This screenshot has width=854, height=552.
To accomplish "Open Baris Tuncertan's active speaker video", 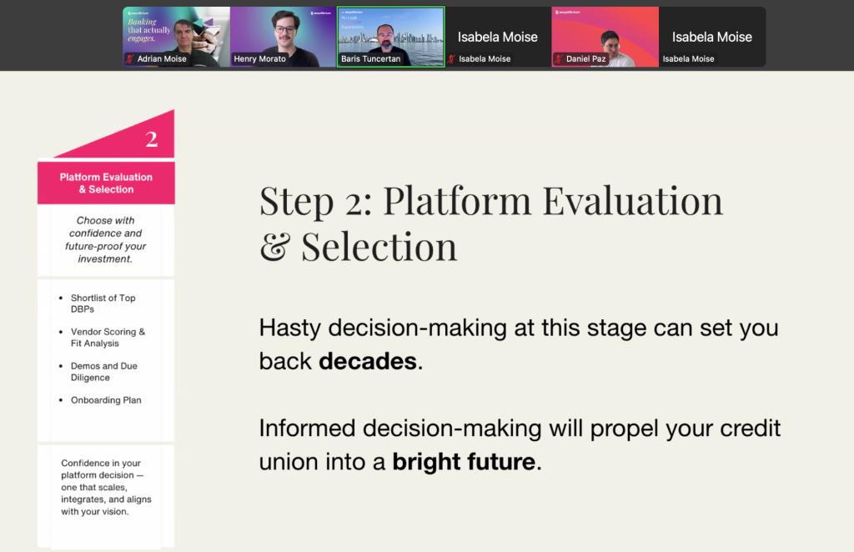I will [390, 33].
